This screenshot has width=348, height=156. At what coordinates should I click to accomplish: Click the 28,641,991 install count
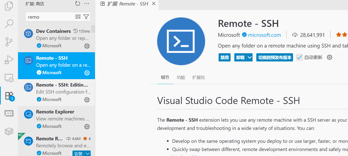tap(312, 35)
